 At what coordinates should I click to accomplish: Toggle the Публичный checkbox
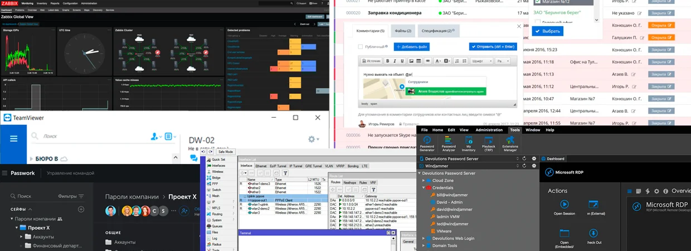pyautogui.click(x=361, y=47)
